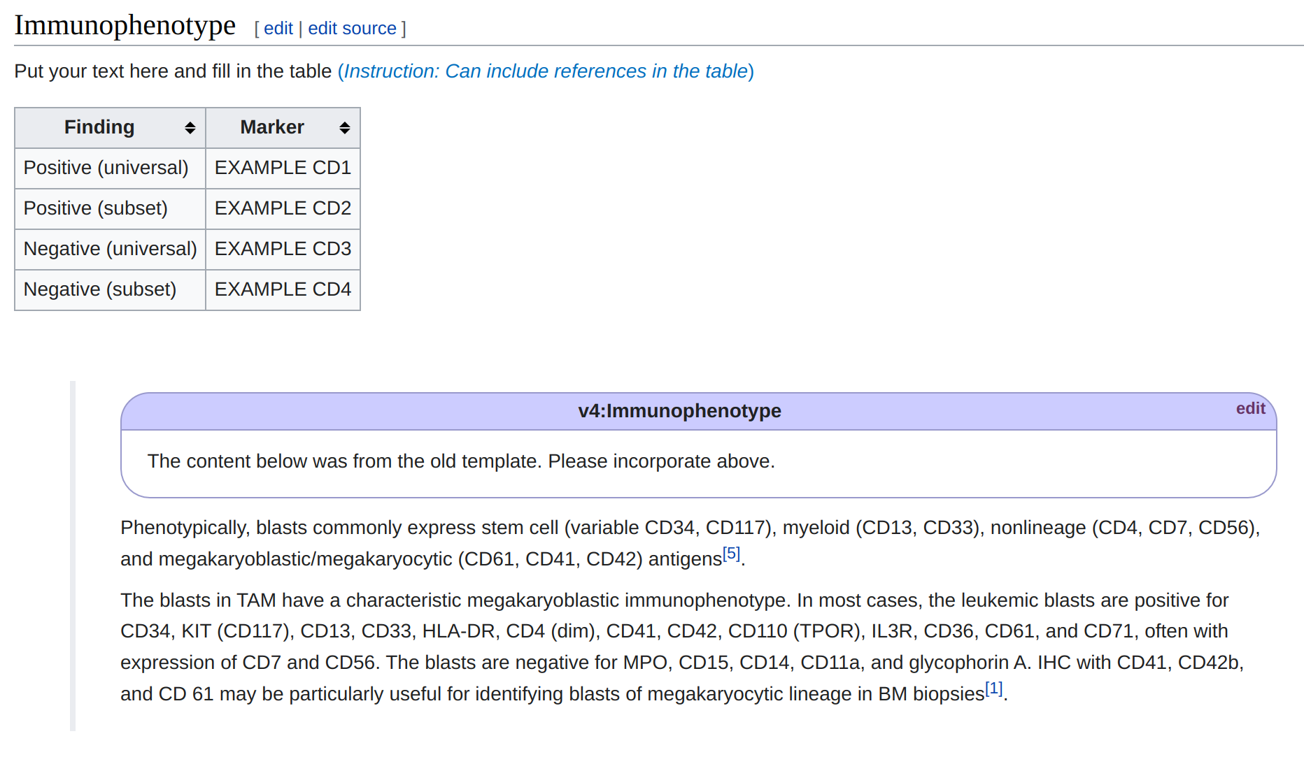Select the Negative (universal) table cell

[111, 249]
